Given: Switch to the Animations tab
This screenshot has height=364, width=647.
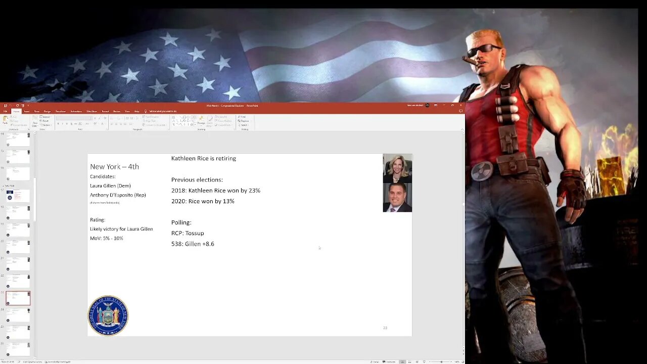Looking at the screenshot, I should click(76, 111).
